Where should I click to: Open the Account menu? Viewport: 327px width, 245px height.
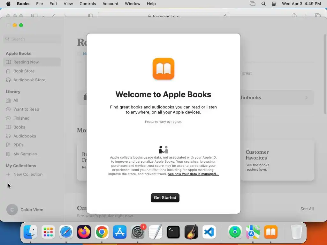[x=110, y=4]
